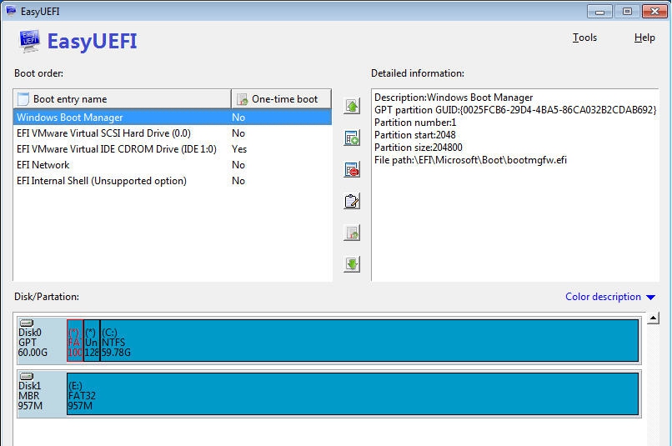The height and width of the screenshot is (446, 672).
Task: Select the (E:) FAT32 partition on Disk1
Action: [353, 393]
